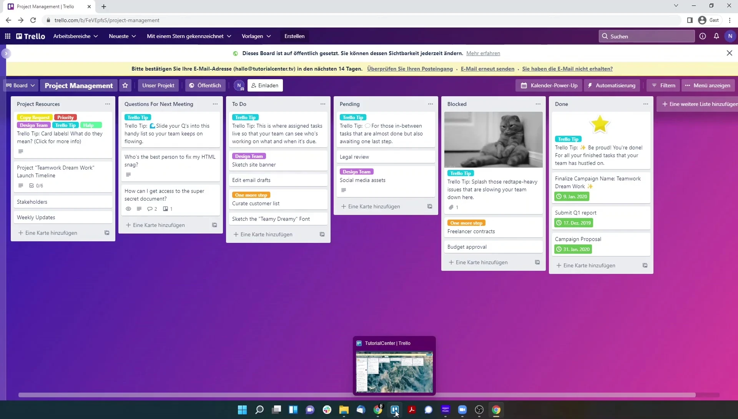Viewport: 738px width, 419px height.
Task: Dismiss the public board notice banner
Action: (730, 53)
